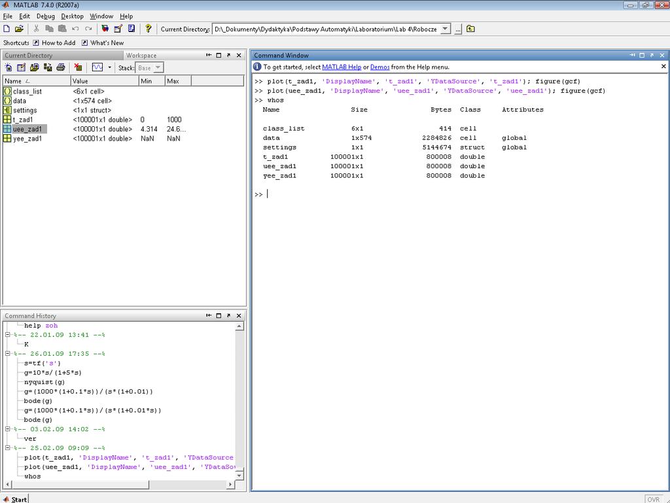Switch to the Workspace tab
The height and width of the screenshot is (503, 670).
click(x=141, y=56)
